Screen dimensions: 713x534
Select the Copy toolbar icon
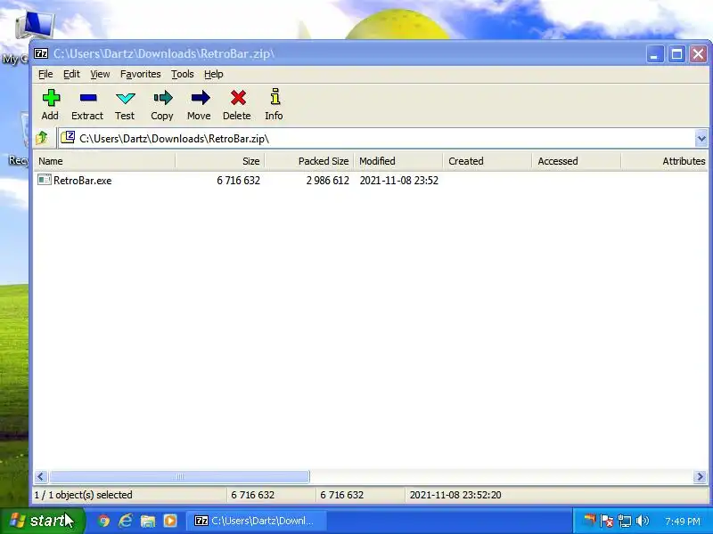coord(162,104)
